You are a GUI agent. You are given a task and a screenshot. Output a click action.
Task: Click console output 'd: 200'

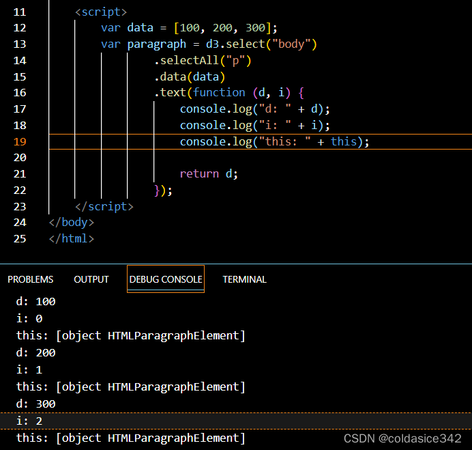tap(36, 352)
